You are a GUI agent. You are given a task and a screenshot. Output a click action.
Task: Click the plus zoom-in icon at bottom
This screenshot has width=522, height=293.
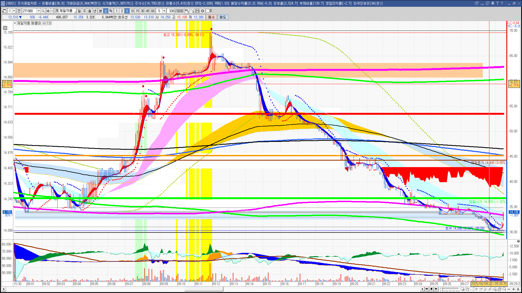[x=514, y=289]
